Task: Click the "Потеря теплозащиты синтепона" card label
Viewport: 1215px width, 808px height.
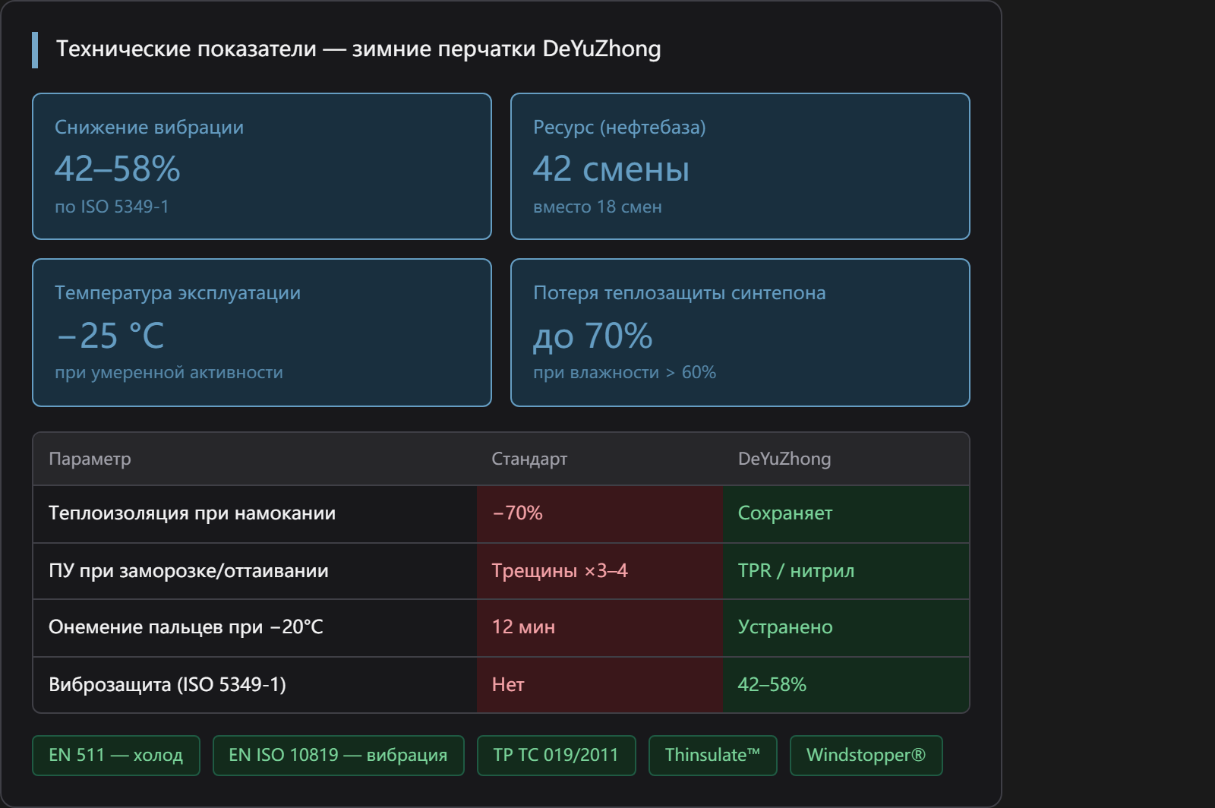Action: [680, 293]
